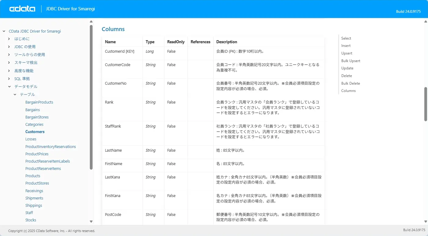Open the Categories table page

[x=35, y=124]
